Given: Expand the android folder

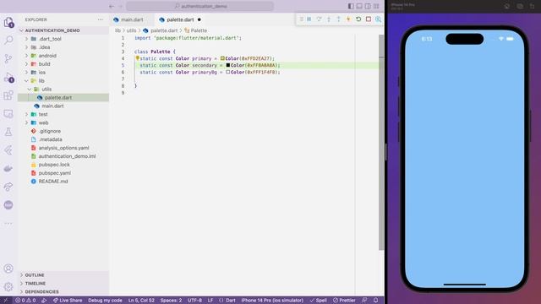Looking at the screenshot, I should pos(26,56).
